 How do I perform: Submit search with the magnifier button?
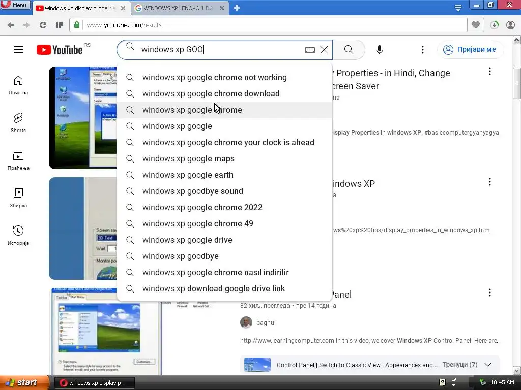[349, 50]
